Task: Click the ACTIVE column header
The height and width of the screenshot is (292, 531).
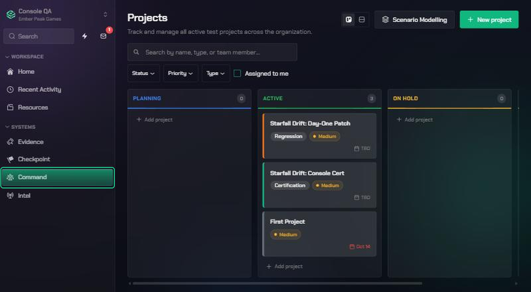Action: click(x=273, y=99)
